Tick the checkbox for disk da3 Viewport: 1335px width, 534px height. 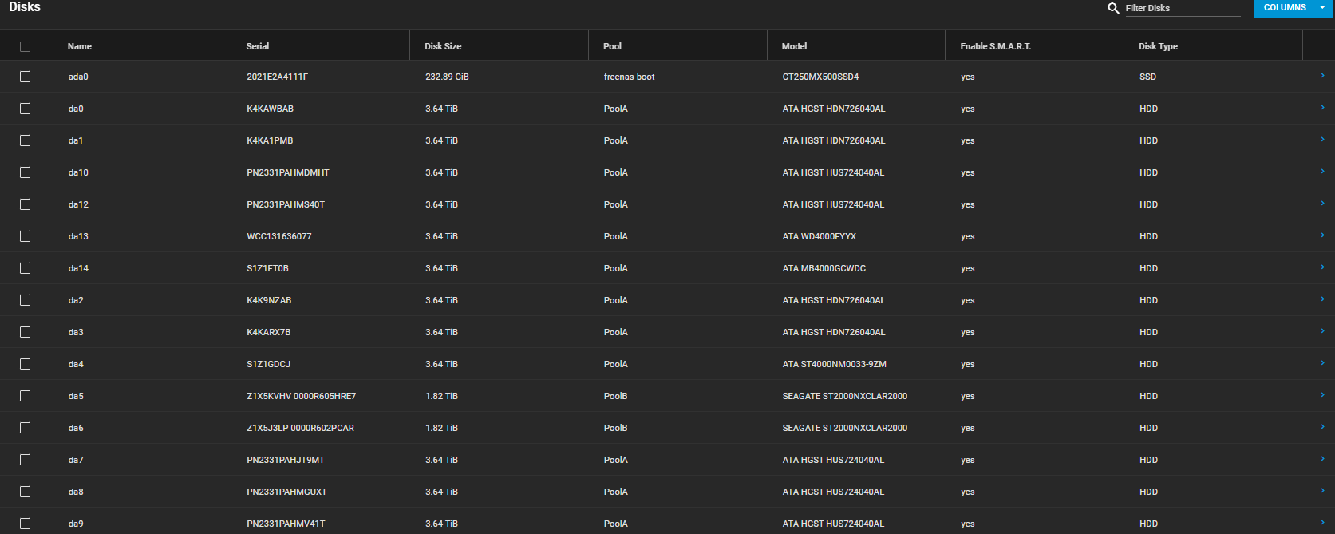[26, 332]
